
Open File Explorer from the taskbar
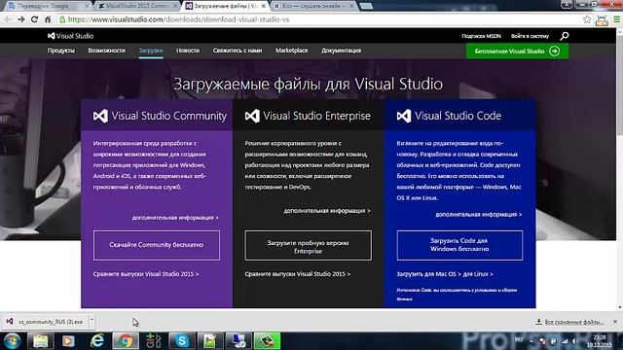pyautogui.click(x=41, y=341)
